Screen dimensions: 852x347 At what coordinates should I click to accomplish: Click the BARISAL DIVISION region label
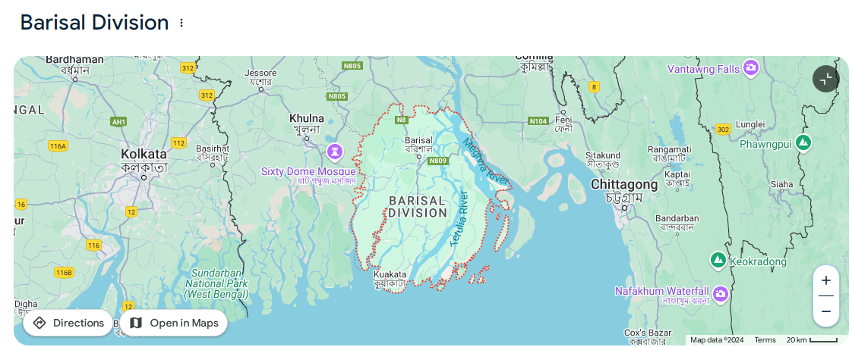418,207
